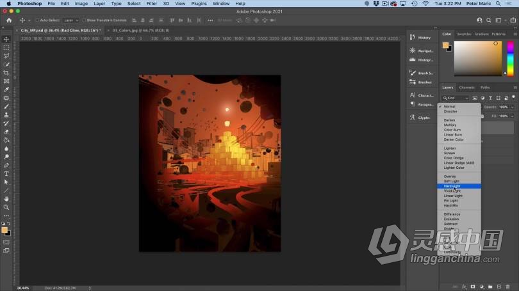Toggle pixel layer filter in Layers panel
The height and width of the screenshot is (291, 519).
[x=475, y=98]
